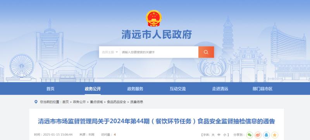310x140 pixels.
Task: Open 部门县市区 menu item
Action: 262,89
